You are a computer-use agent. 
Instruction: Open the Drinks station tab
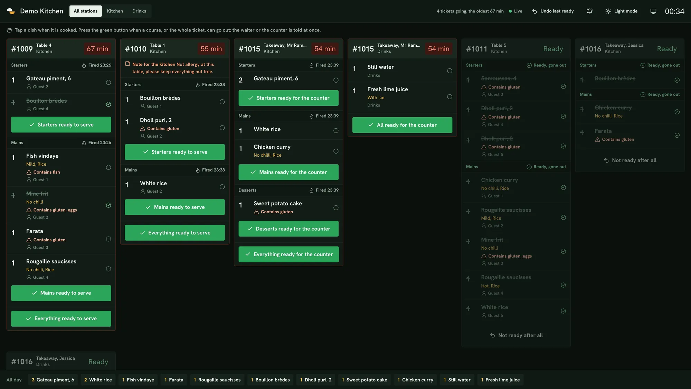(139, 11)
